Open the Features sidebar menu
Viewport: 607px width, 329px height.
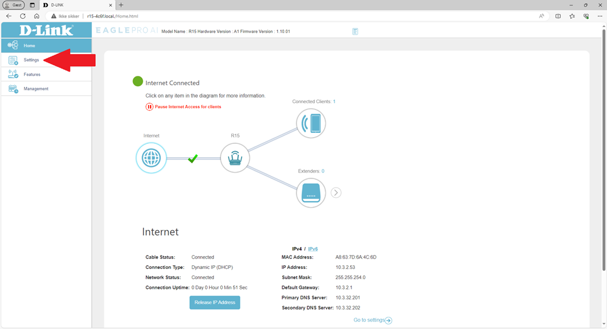47,74
